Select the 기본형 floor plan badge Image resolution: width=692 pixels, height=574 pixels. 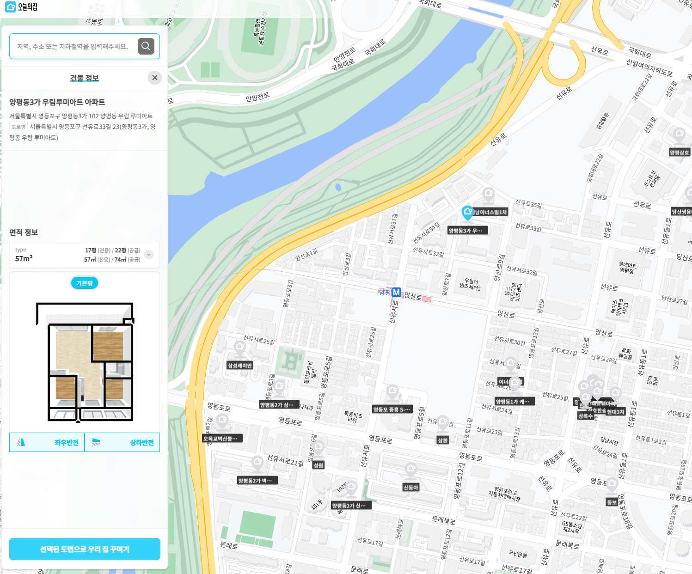(85, 283)
